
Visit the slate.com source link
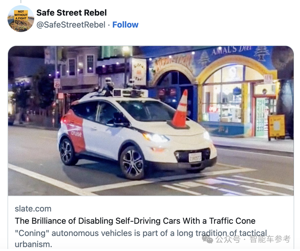click(x=33, y=209)
